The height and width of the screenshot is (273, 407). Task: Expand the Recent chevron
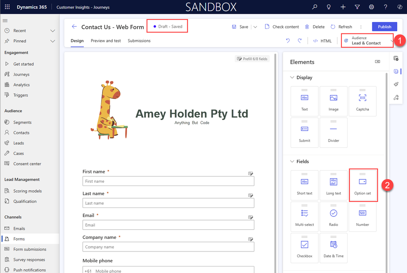(53, 31)
